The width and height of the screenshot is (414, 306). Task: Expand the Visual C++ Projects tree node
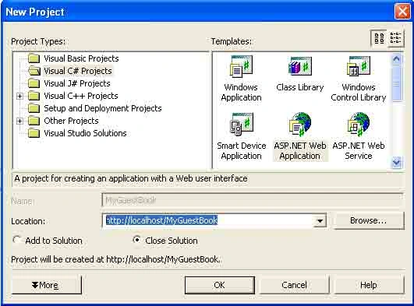pos(19,96)
